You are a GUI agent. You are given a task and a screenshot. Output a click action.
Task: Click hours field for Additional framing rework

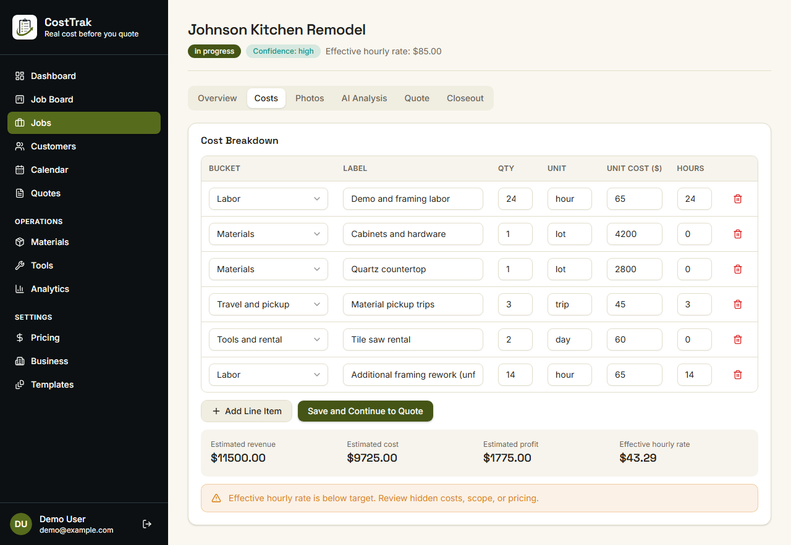point(695,375)
